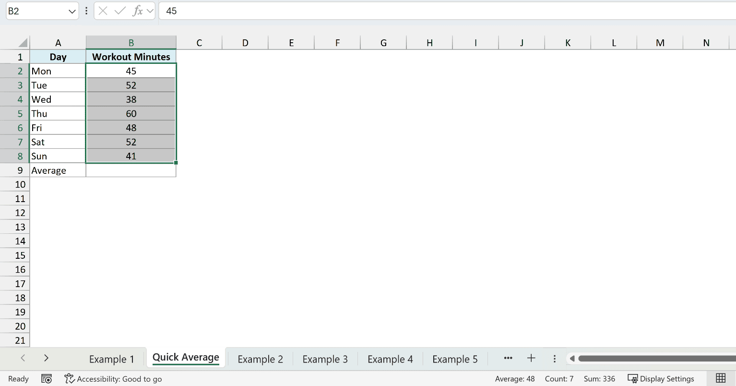Open sheet tab bar options dots
Image resolution: width=736 pixels, height=386 pixels.
point(554,359)
